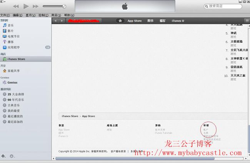The height and width of the screenshot is (163, 250).
Task: Click the Apple logo status display
Action: (x=125, y=6)
